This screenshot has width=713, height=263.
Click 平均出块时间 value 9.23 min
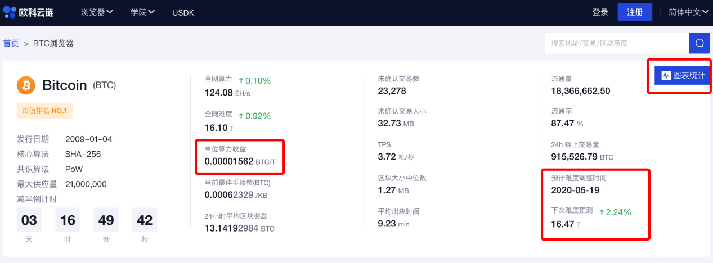[x=393, y=223]
